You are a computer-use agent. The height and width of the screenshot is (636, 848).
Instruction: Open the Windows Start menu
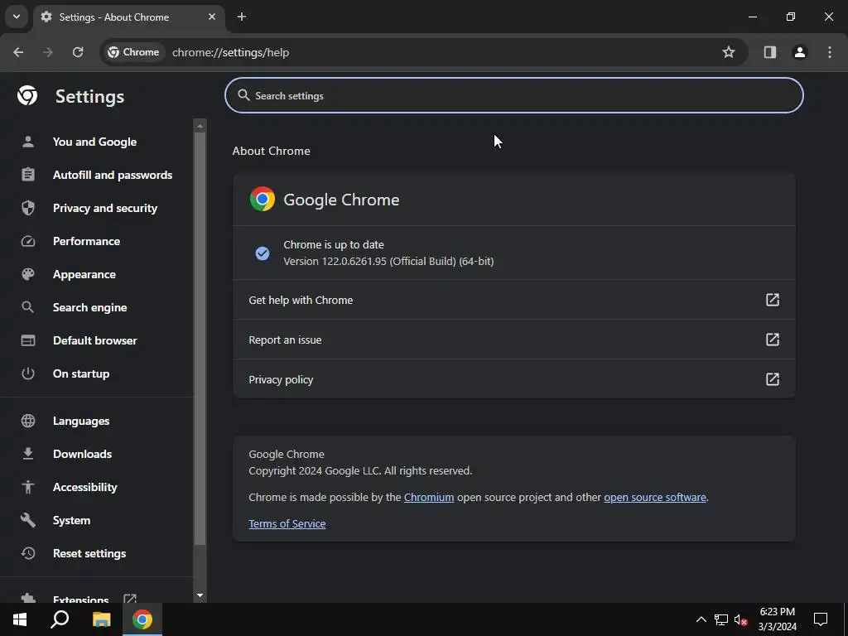pyautogui.click(x=20, y=619)
